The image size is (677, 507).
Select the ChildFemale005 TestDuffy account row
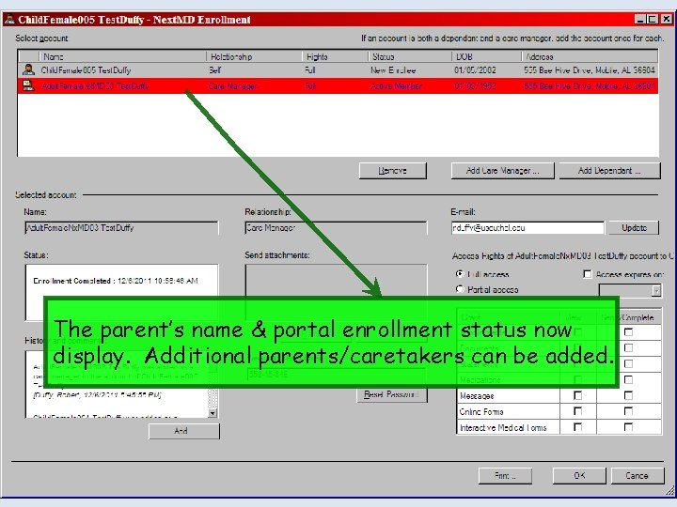(x=338, y=69)
